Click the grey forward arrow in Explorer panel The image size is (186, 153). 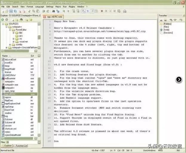tap(7, 20)
